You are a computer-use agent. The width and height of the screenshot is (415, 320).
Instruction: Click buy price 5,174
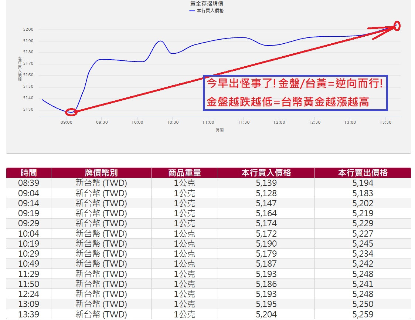266,223
